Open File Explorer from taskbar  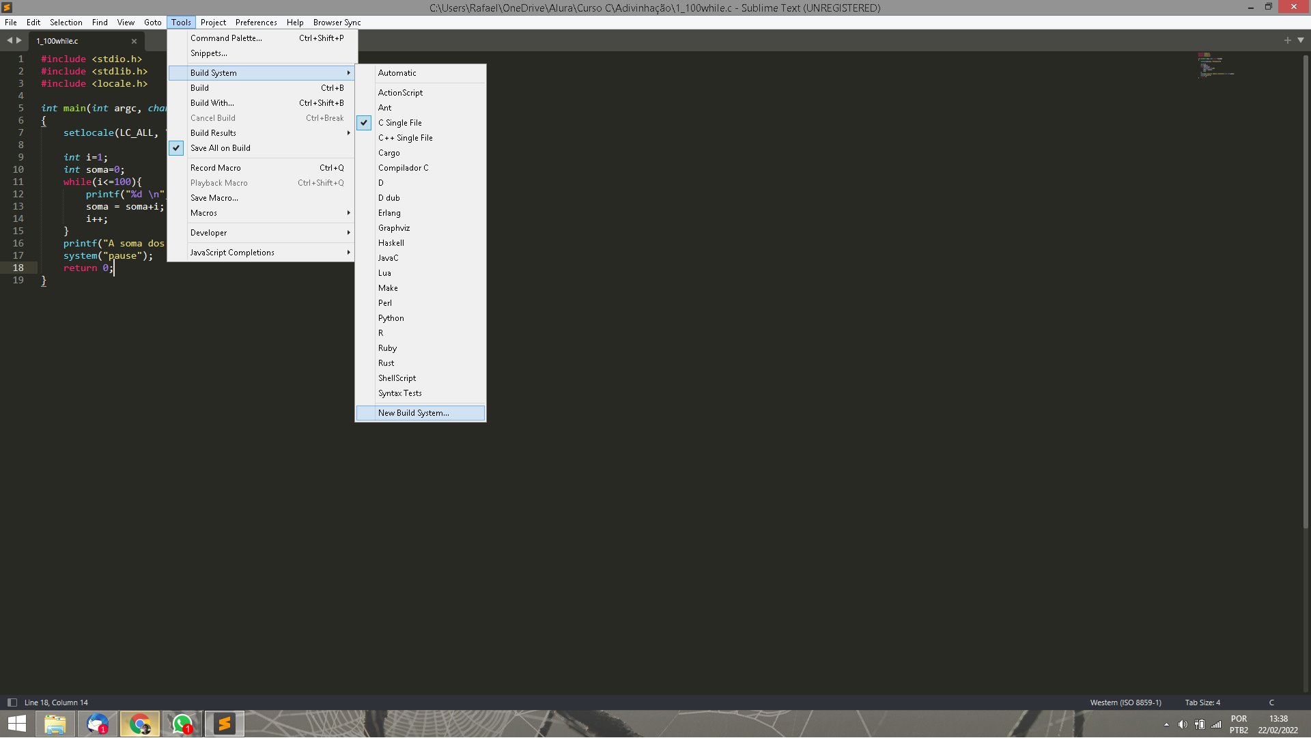(x=55, y=724)
